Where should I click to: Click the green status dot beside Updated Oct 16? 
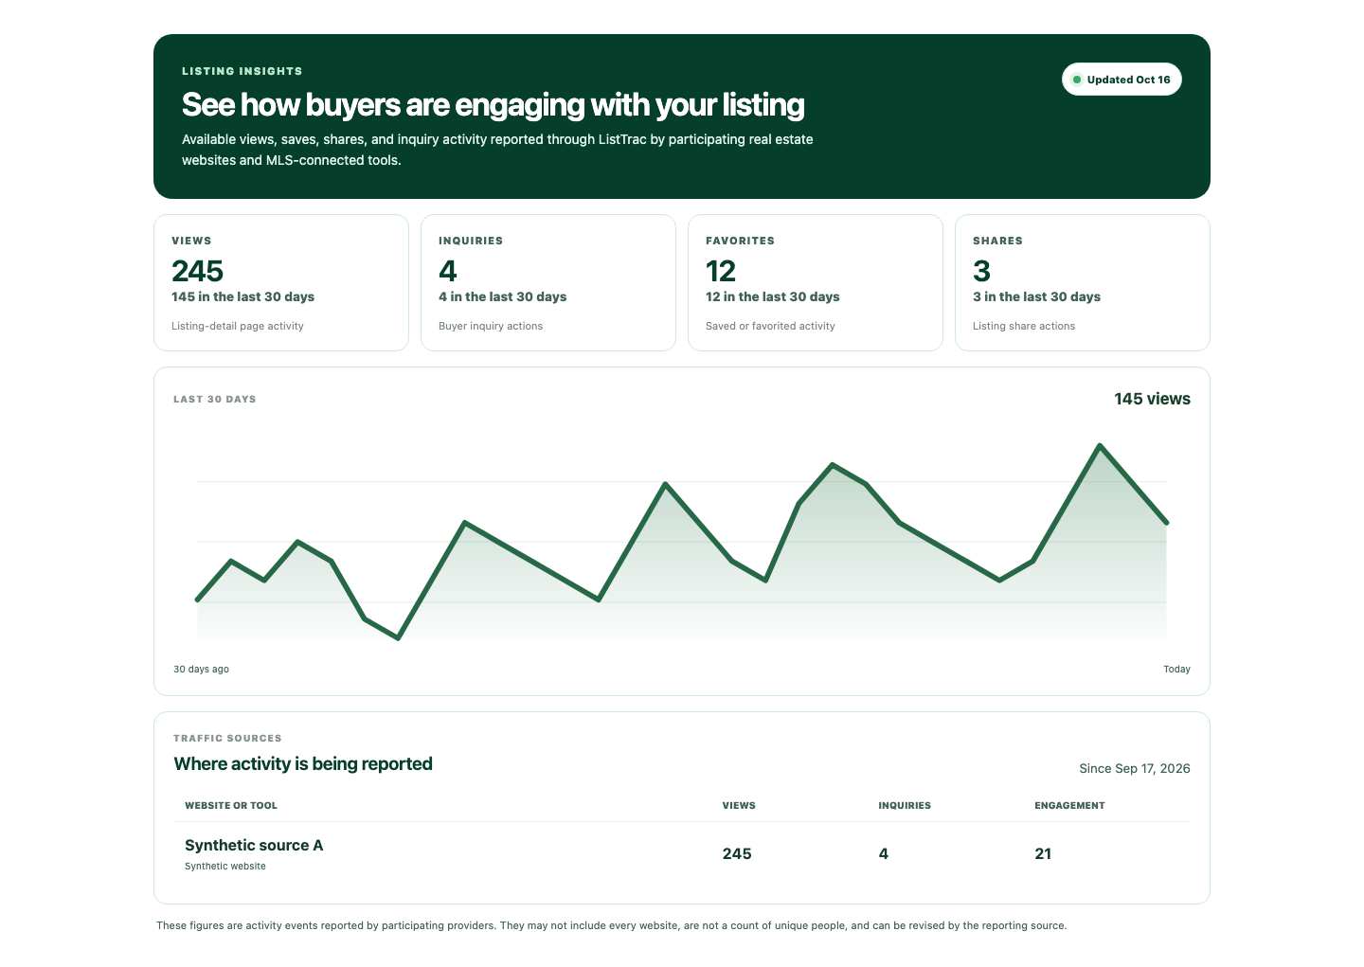pyautogui.click(x=1077, y=80)
